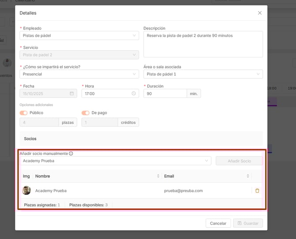Click the Duración input field

coord(165,93)
